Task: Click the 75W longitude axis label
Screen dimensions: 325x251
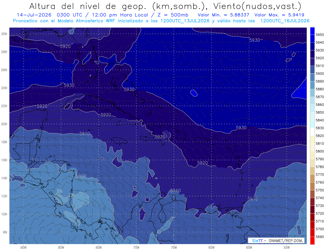Action: pyautogui.click(x=136, y=247)
